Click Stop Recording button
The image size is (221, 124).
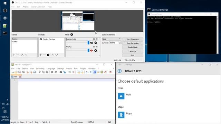[x=133, y=43]
